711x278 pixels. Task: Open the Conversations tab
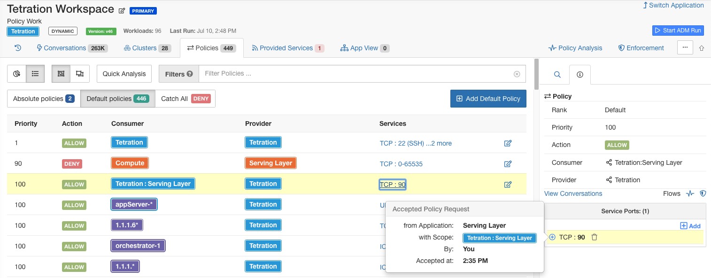click(x=72, y=48)
